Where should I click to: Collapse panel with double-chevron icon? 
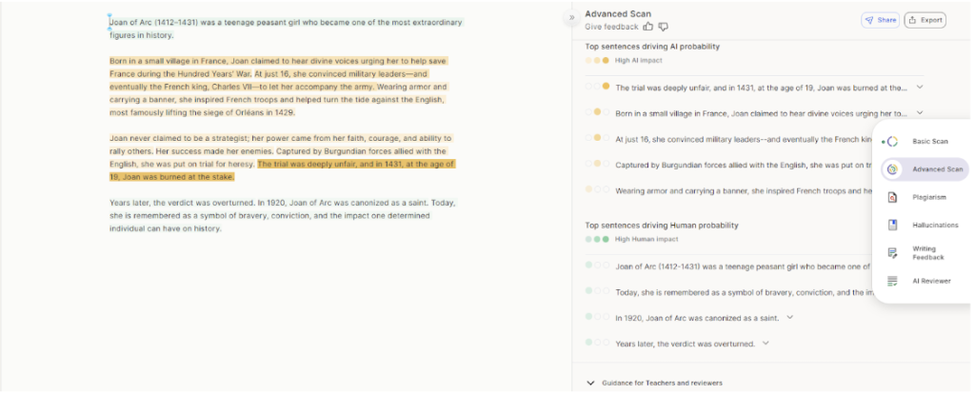tap(572, 17)
